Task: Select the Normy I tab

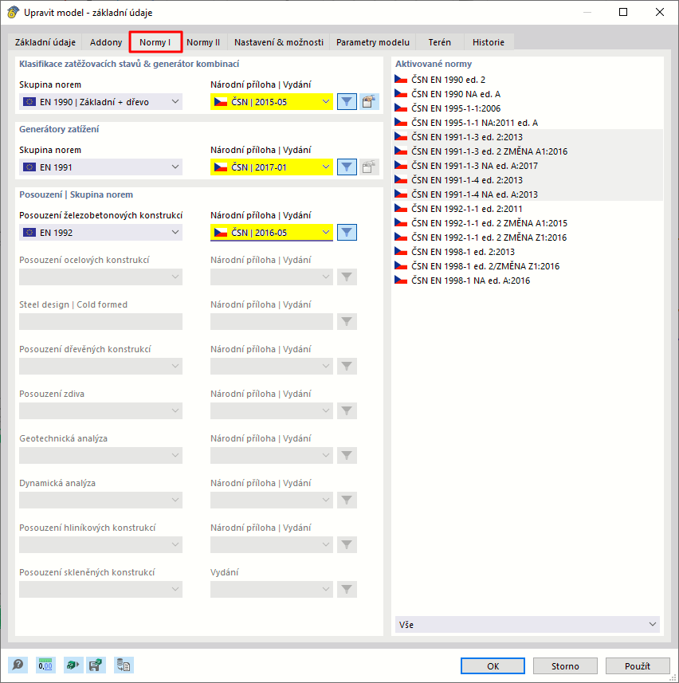Action: [x=155, y=42]
